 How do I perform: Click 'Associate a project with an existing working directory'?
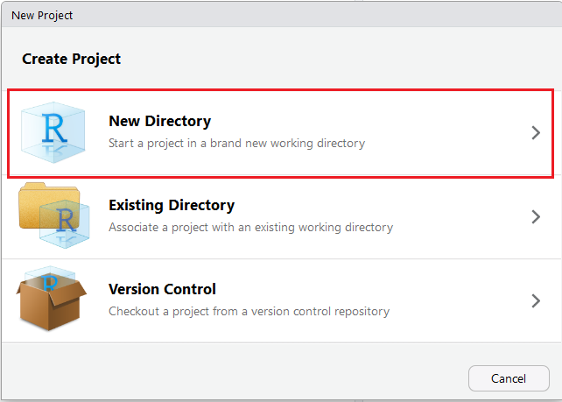251,228
